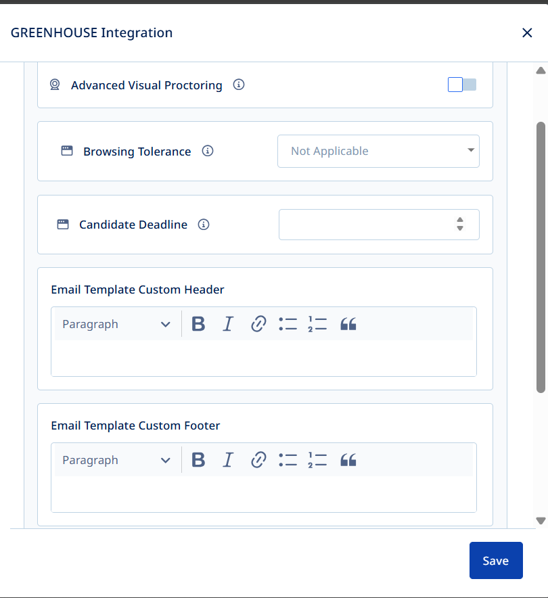The image size is (548, 598).
Task: Click the webcam icon beside Advanced Visual Proctoring
Action: pos(55,85)
